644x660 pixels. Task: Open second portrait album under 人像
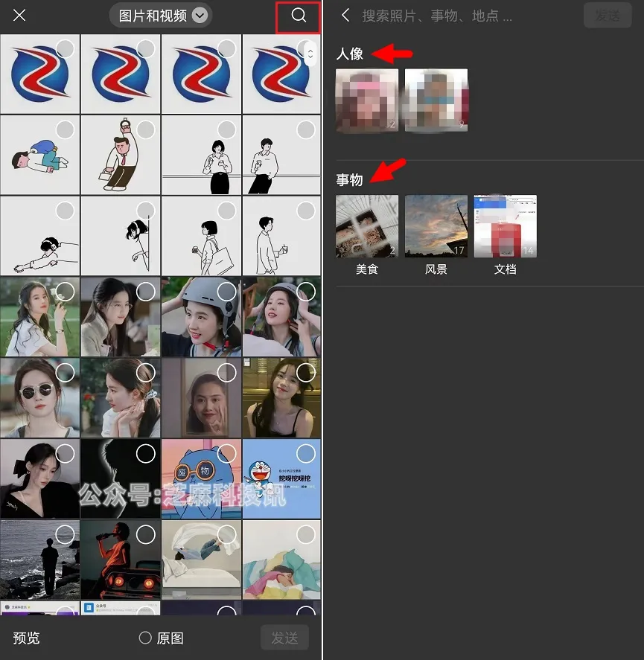click(436, 100)
